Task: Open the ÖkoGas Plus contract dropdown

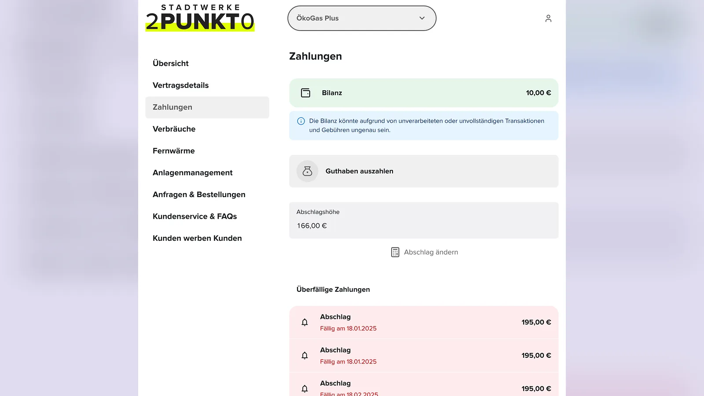Action: 362,18
